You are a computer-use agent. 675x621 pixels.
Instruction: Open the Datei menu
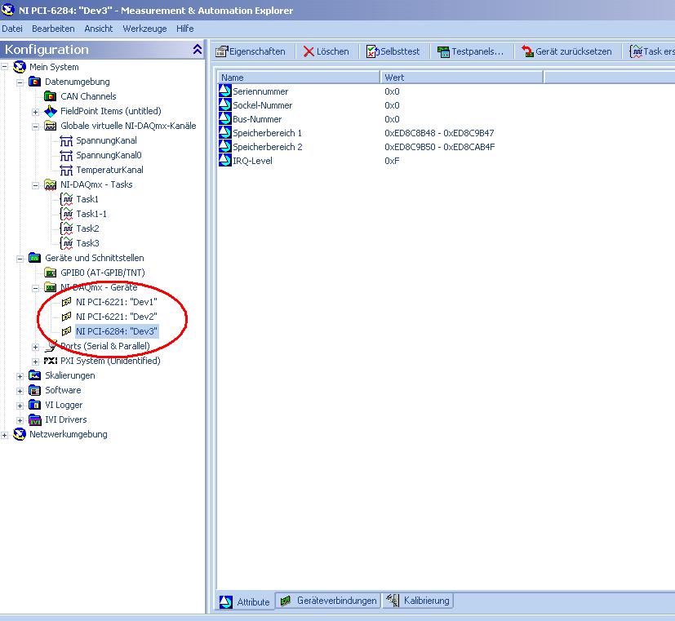[x=12, y=29]
